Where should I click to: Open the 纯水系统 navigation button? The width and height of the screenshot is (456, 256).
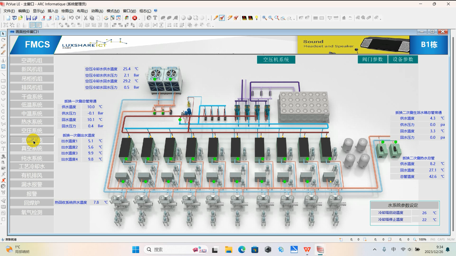(x=32, y=158)
